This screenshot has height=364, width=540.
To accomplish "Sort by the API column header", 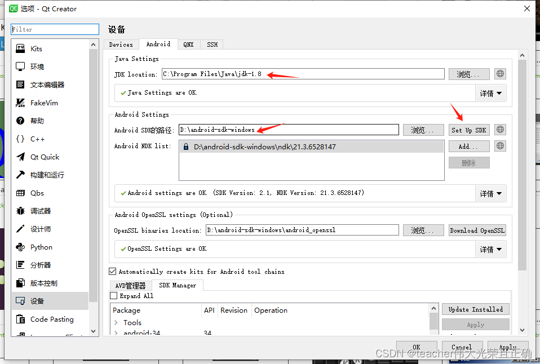I will click(x=209, y=310).
